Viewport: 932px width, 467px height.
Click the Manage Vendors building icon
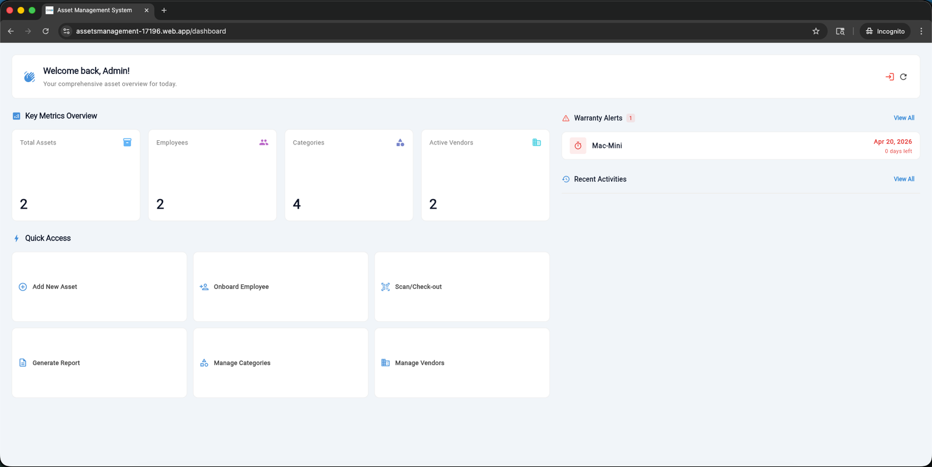(386, 363)
